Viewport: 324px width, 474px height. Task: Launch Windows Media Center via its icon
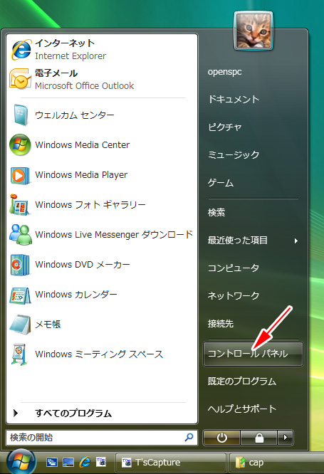(20, 144)
